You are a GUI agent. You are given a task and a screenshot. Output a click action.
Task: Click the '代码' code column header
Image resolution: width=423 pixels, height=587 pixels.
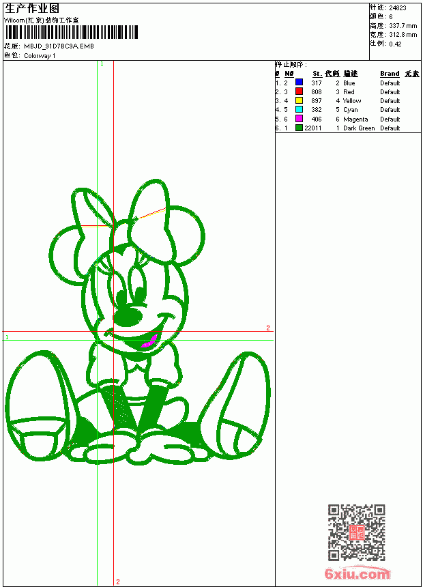(x=332, y=74)
